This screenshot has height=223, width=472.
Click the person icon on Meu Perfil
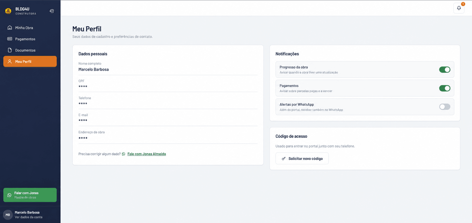point(10,61)
